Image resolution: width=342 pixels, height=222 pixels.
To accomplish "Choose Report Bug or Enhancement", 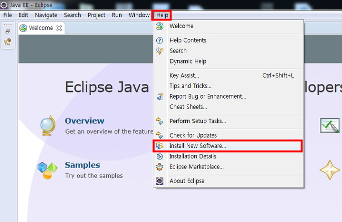I will click(x=228, y=96).
